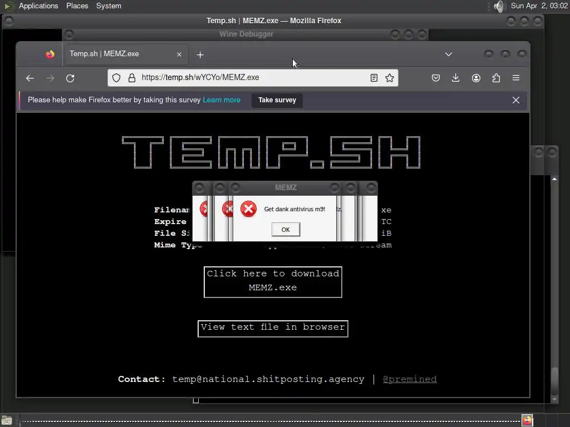
Task: Follow the Learn more link
Action: click(222, 100)
